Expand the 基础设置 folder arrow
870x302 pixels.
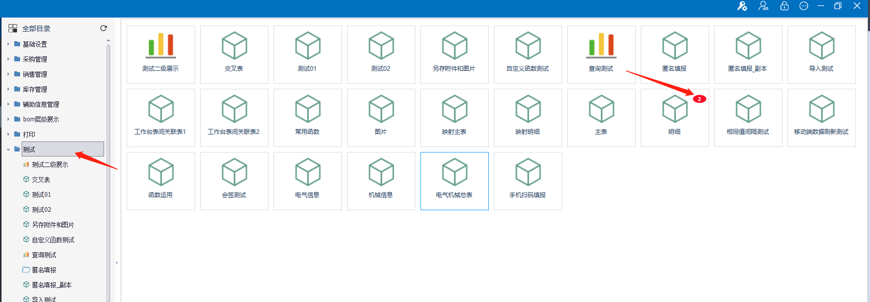click(x=8, y=44)
